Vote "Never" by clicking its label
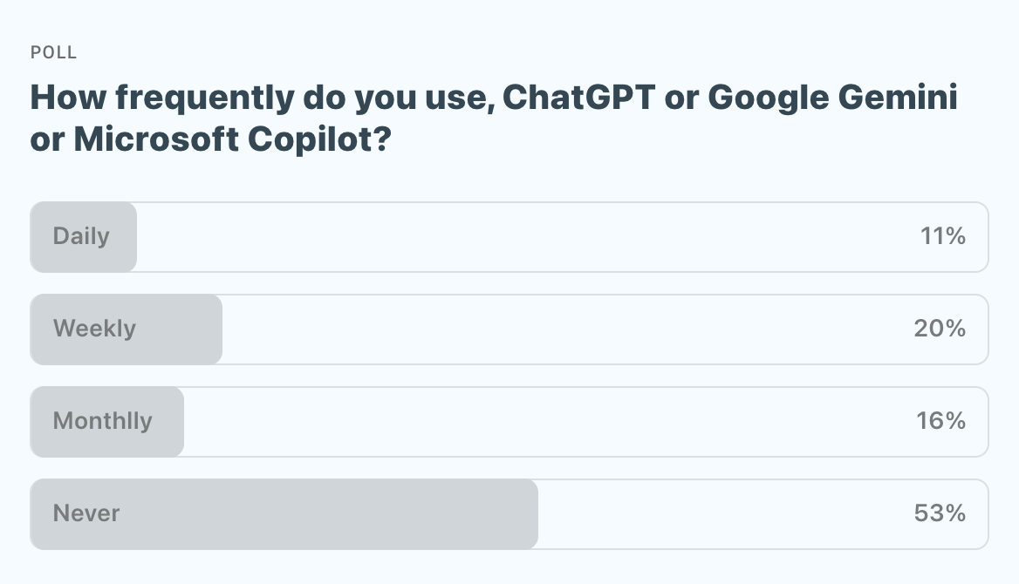 pos(86,513)
